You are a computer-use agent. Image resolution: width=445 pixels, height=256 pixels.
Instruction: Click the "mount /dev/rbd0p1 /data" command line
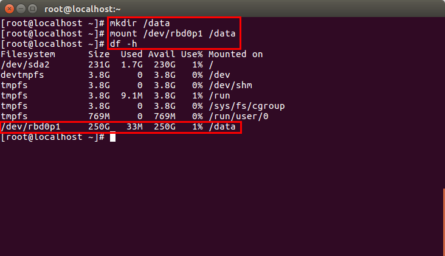[x=173, y=33]
